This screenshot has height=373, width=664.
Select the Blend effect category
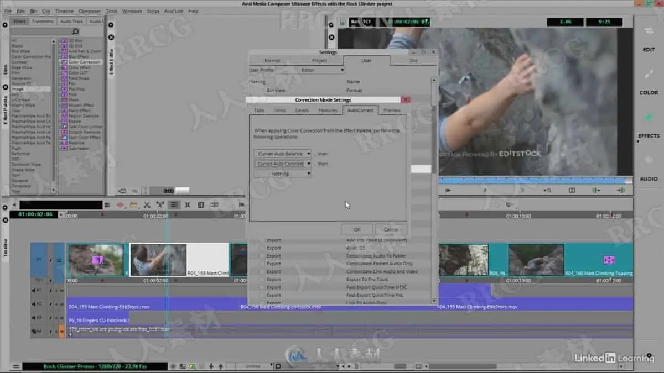pyautogui.click(x=17, y=46)
